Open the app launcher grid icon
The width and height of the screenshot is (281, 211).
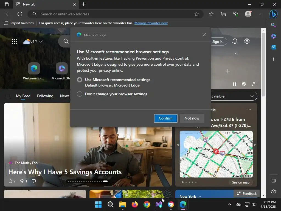pyautogui.click(x=14, y=41)
